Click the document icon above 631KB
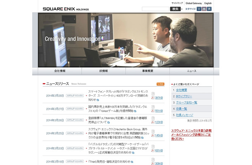 pos(153,146)
